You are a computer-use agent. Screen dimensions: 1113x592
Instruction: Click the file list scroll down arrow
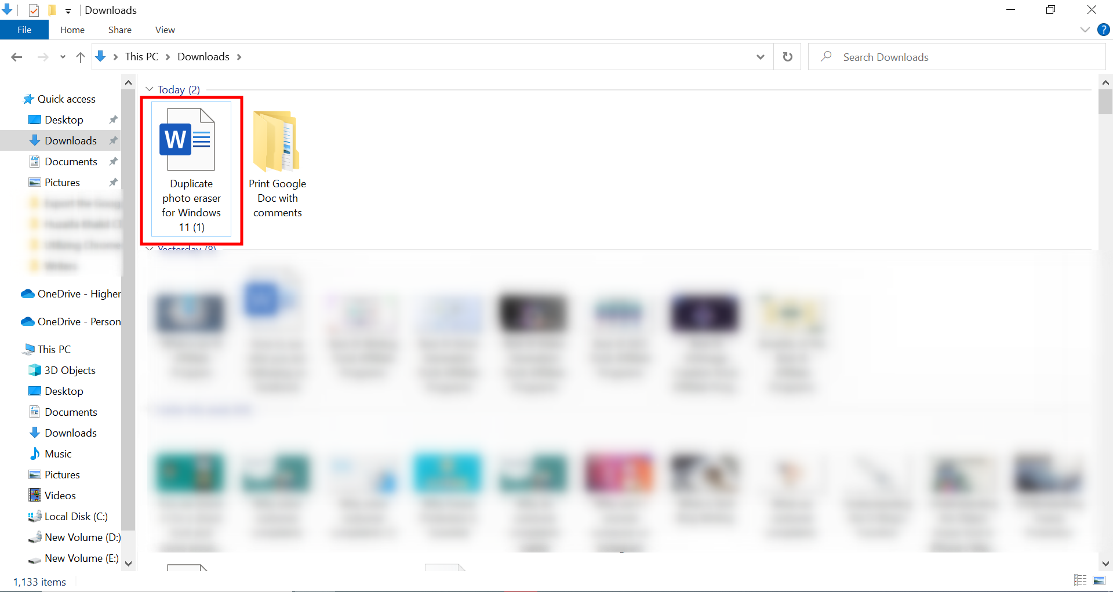click(x=1105, y=564)
